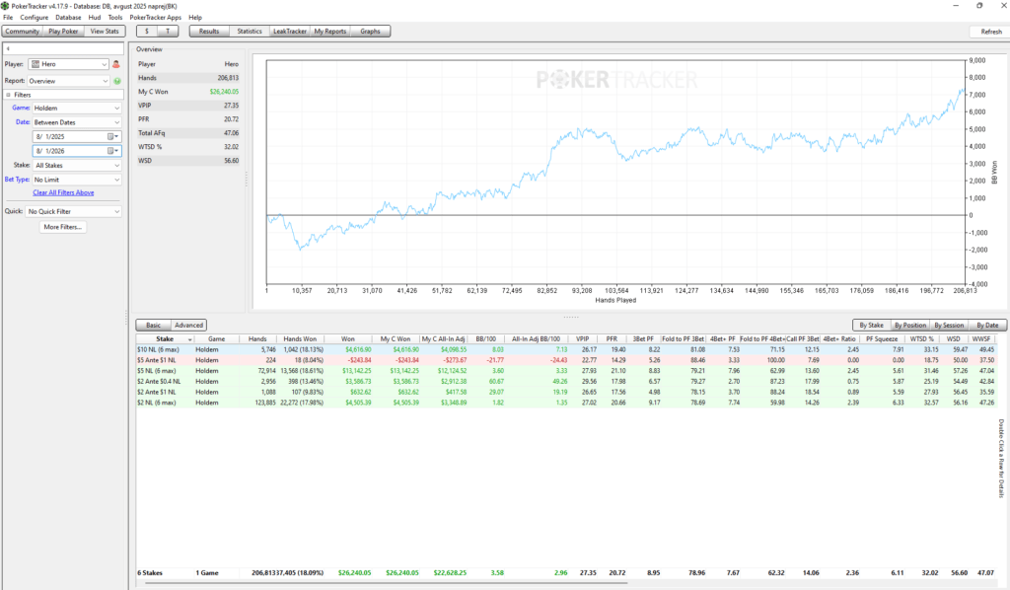Click the red player icon beside Hero
1010x590 pixels.
click(116, 64)
